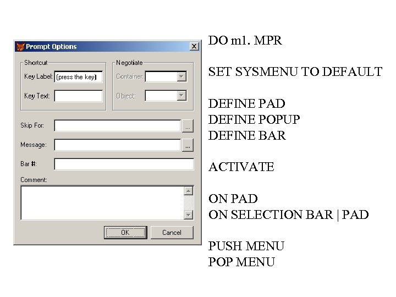
Task: Open expression builder next to Message
Action: pos(188,145)
